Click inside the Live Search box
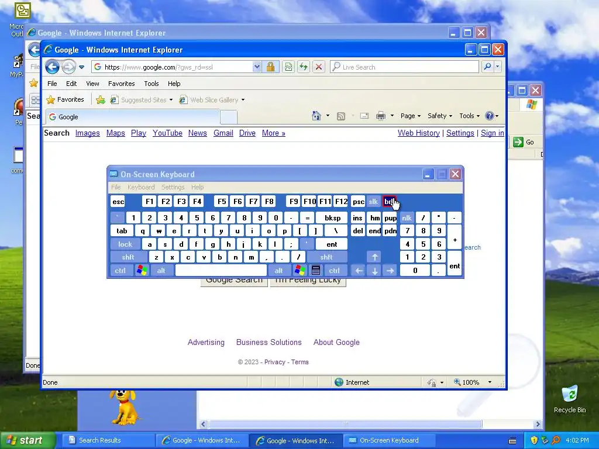The height and width of the screenshot is (449, 599). coord(404,67)
